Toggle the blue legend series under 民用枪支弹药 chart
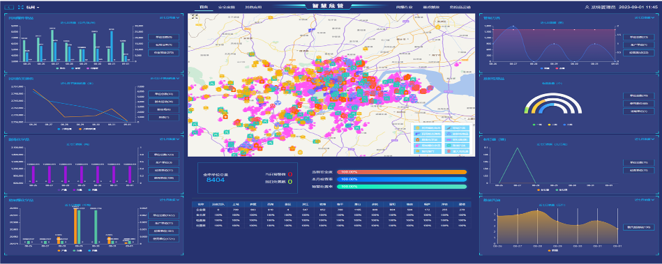 tap(64, 128)
